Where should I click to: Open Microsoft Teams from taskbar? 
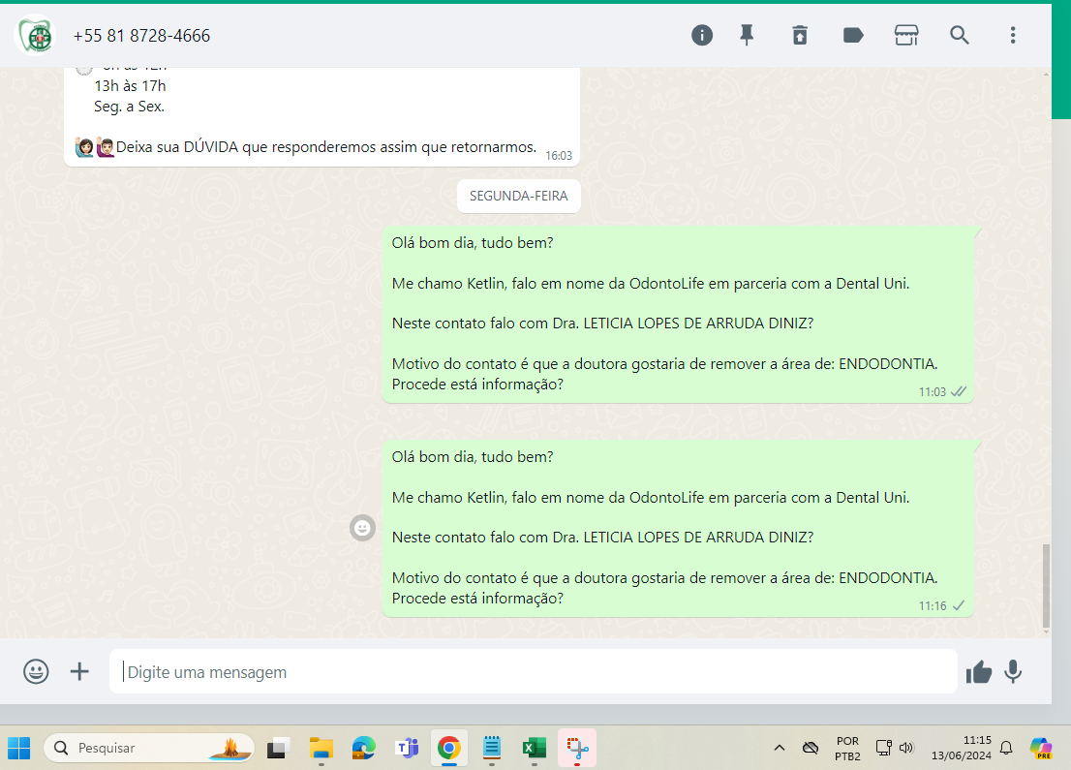pyautogui.click(x=407, y=748)
